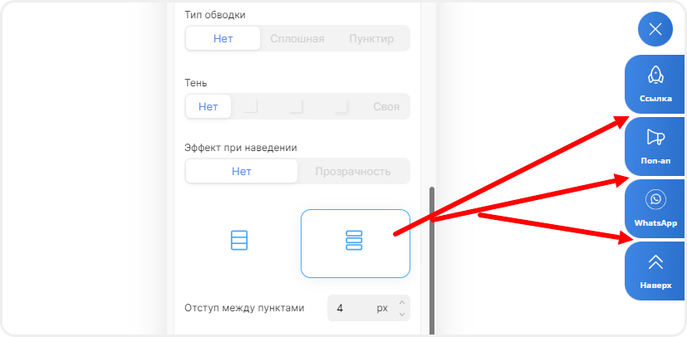Image resolution: width=687 pixels, height=337 pixels.
Task: Choose Пунктир outline type
Action: click(x=371, y=38)
